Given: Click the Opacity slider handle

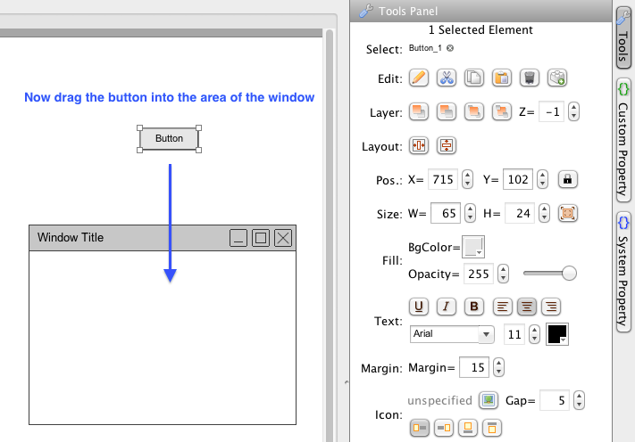Looking at the screenshot, I should coord(568,273).
